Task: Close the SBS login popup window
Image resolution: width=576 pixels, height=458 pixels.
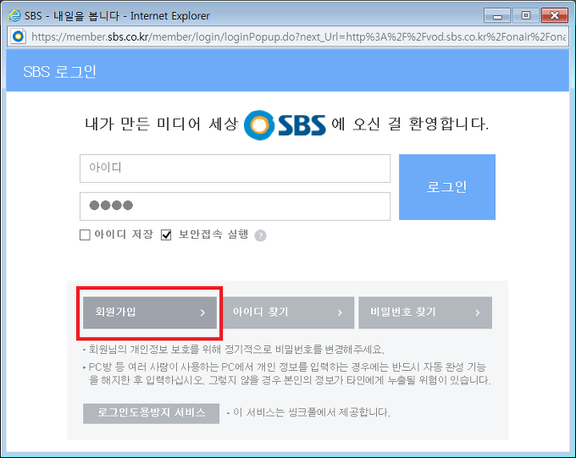Action: [x=554, y=15]
